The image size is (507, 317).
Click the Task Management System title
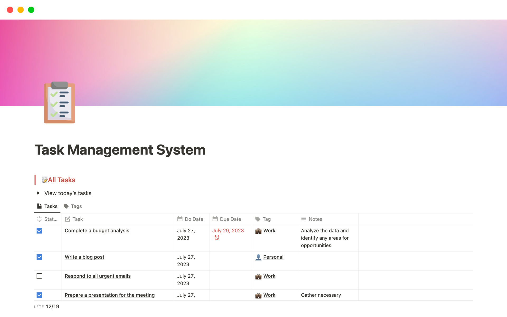[x=120, y=149]
